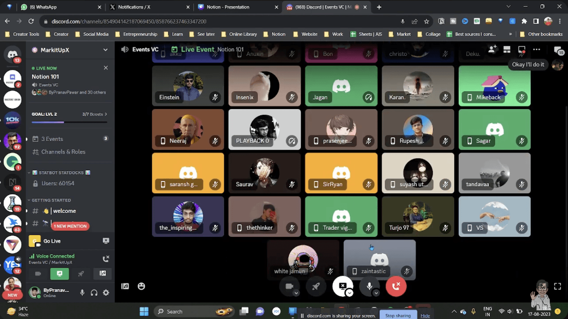Start an activity with the rocket button
The width and height of the screenshot is (568, 319).
pos(316,286)
